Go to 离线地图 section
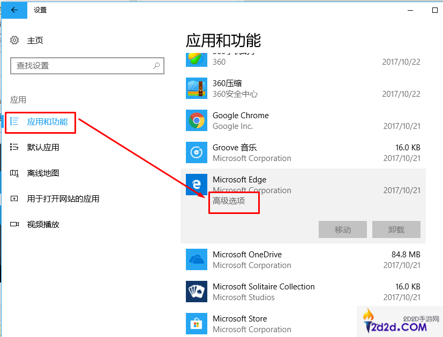Image resolution: width=443 pixels, height=337 pixels. 43,173
